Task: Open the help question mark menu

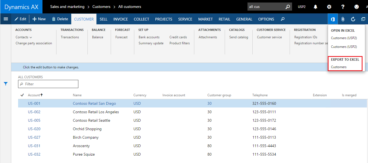Action: click(343, 7)
